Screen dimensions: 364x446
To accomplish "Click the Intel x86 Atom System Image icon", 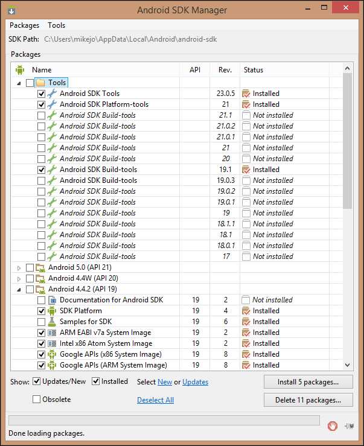I will (52, 343).
